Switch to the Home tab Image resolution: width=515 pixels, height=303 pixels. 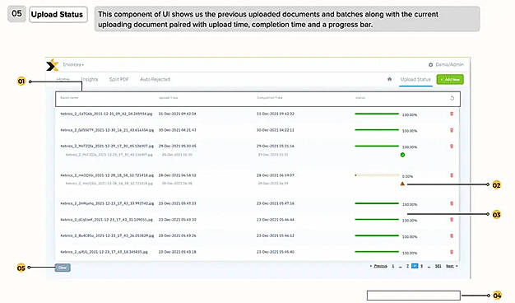63,79
